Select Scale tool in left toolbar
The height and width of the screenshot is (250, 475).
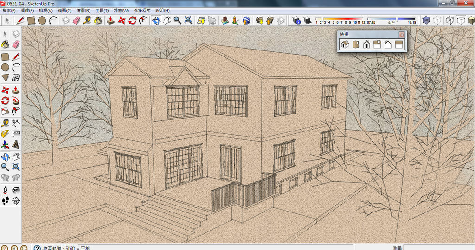[x=5, y=111]
